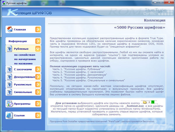Click the TT font icon next to Символьные
The width and height of the screenshot is (175, 132).
point(9,92)
